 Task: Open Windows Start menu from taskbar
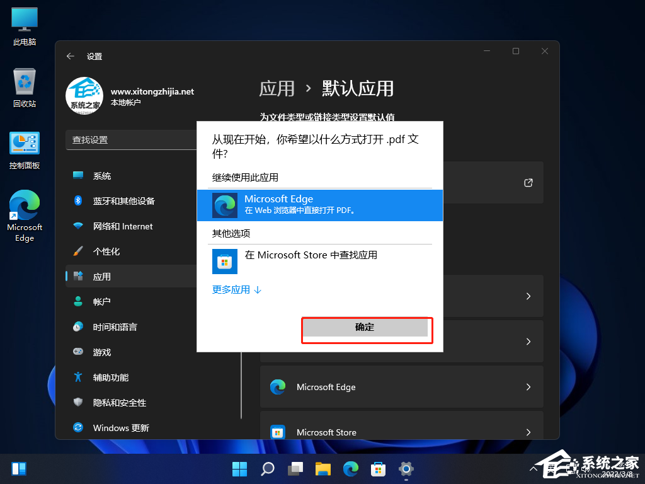coord(239,469)
